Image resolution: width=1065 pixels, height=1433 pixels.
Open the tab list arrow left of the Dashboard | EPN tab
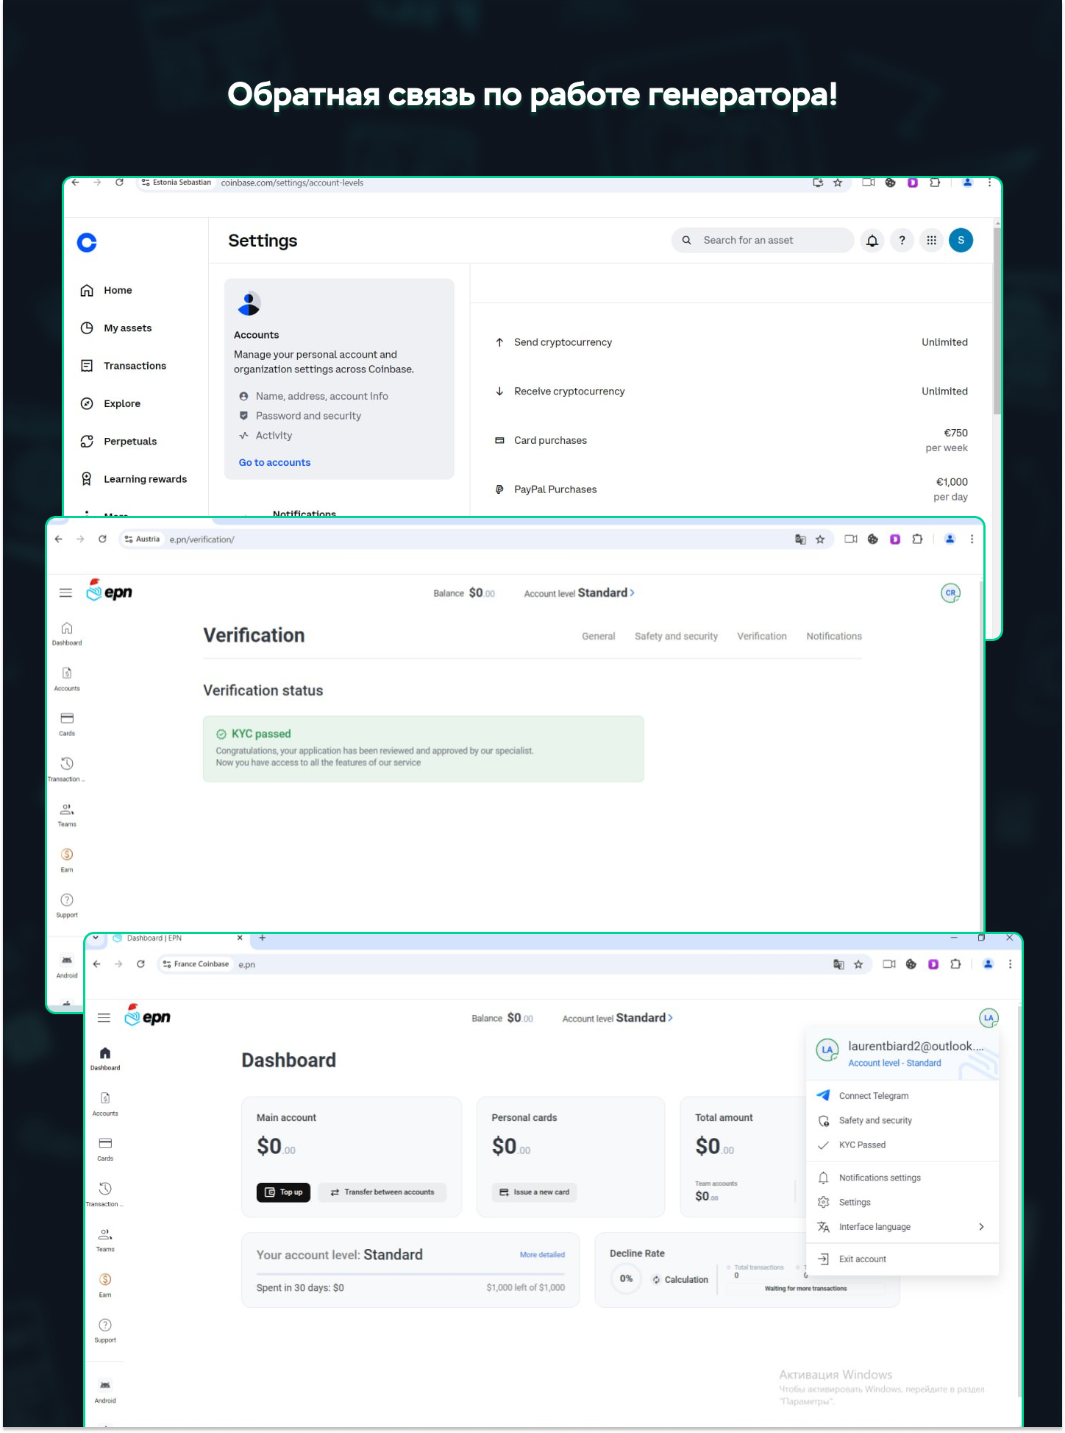96,938
